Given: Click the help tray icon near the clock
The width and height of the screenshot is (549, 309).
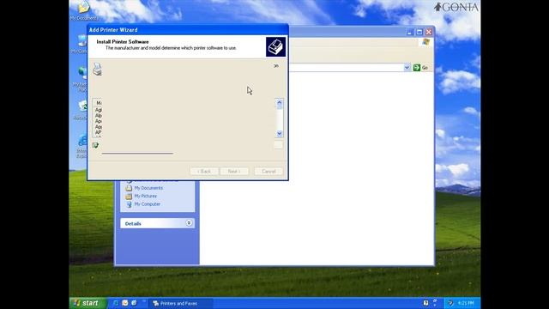Looking at the screenshot, I should pyautogui.click(x=425, y=303).
